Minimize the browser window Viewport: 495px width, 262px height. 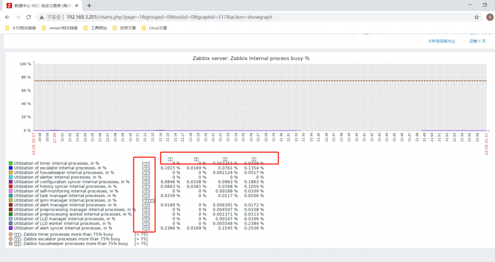[x=470, y=5]
